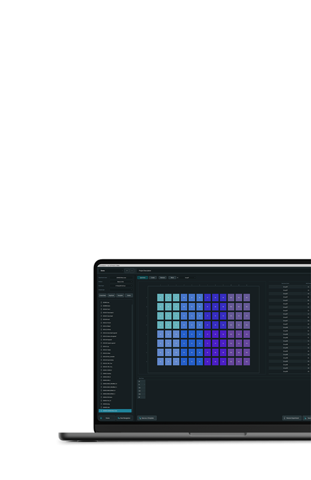
Task: Click the Duplicate button
Action: pyautogui.click(x=111, y=295)
